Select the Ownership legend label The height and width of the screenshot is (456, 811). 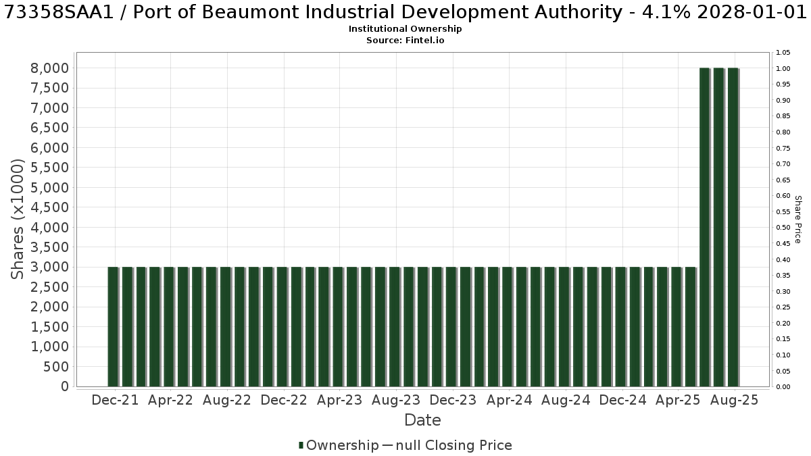(x=342, y=445)
